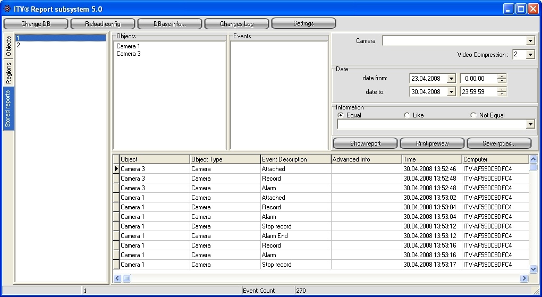Open Settings from the toolbar

(x=303, y=24)
